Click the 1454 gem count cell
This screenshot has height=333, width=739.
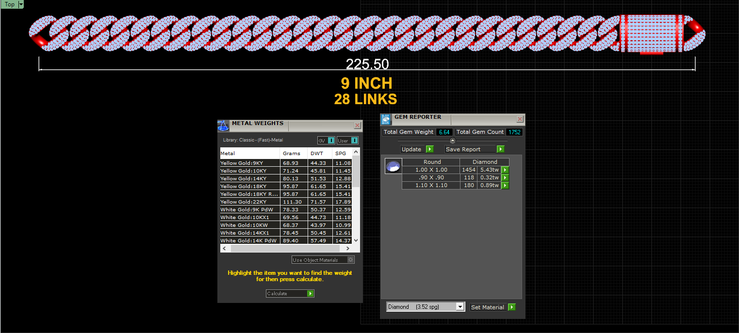[x=469, y=170]
